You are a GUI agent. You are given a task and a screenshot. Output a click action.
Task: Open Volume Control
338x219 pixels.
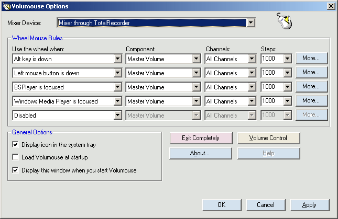(x=269, y=138)
